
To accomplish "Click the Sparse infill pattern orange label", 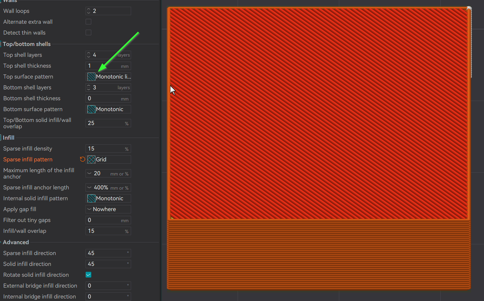I will [28, 159].
